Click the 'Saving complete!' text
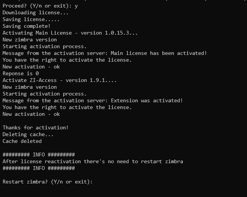247x197 pixels. click(x=26, y=26)
